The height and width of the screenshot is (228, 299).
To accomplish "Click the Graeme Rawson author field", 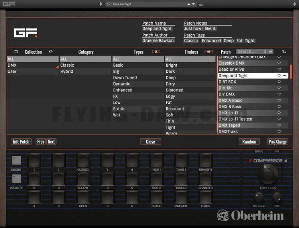I will point(158,40).
